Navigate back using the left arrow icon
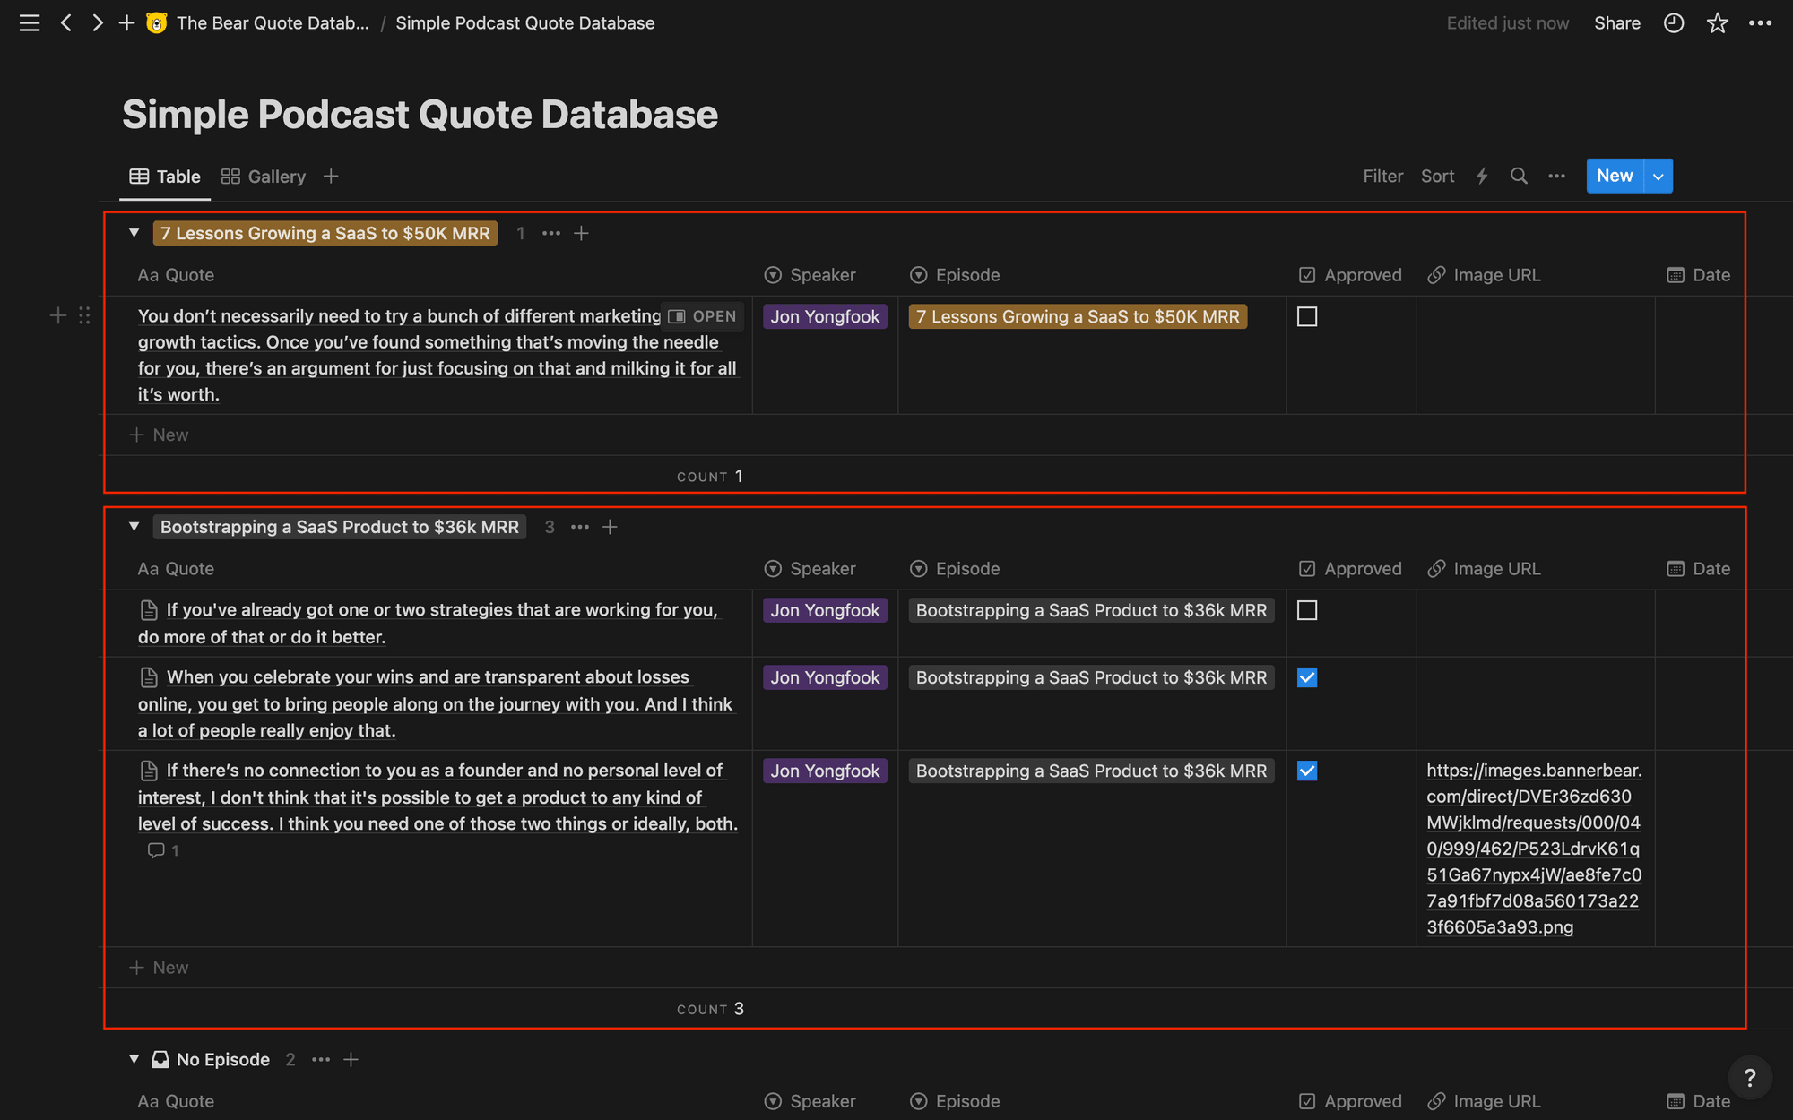The image size is (1793, 1120). [x=66, y=22]
